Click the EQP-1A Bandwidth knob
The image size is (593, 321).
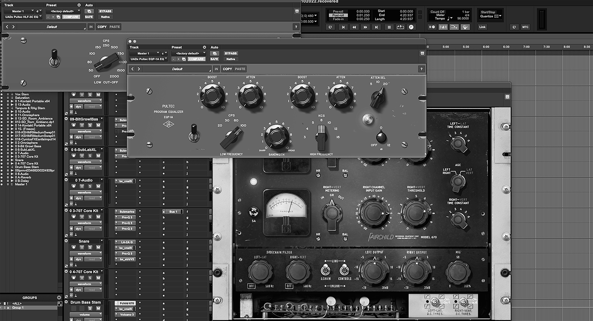(276, 135)
